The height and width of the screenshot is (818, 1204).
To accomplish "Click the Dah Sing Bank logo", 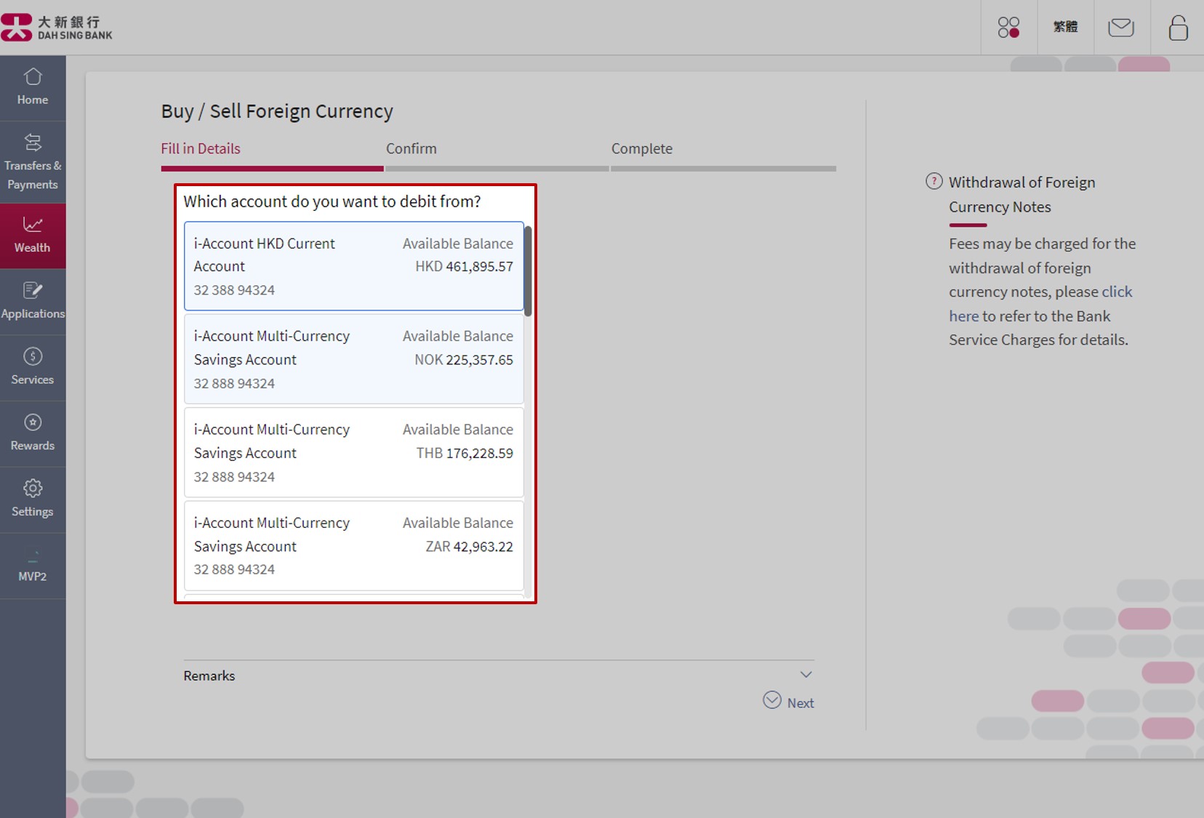I will click(57, 27).
